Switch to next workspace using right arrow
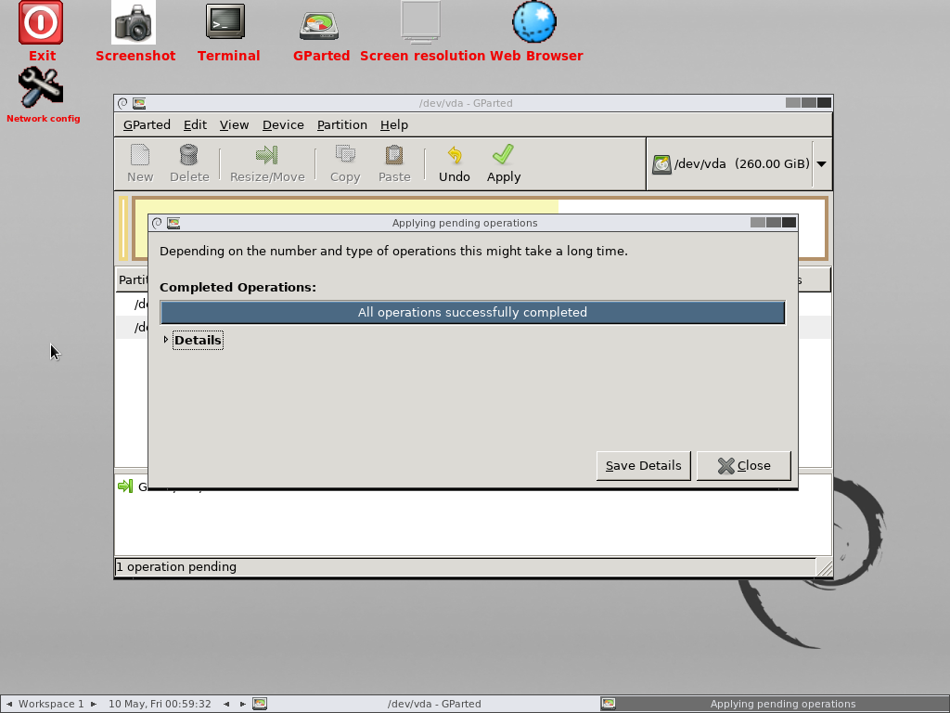950x713 pixels. [x=94, y=704]
